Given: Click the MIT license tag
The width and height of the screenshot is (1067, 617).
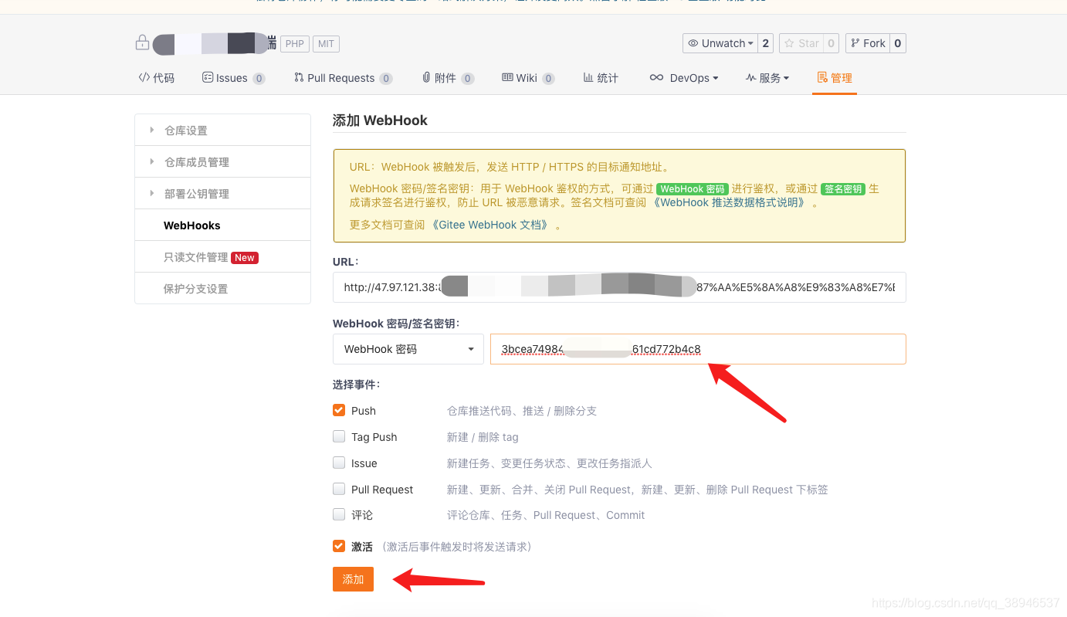Looking at the screenshot, I should (x=327, y=44).
